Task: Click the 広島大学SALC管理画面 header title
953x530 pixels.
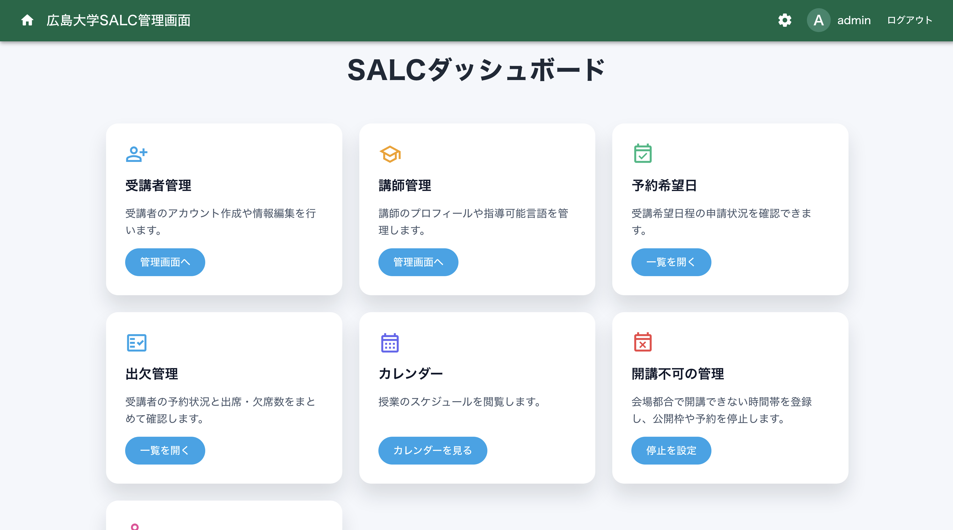Action: coord(118,20)
